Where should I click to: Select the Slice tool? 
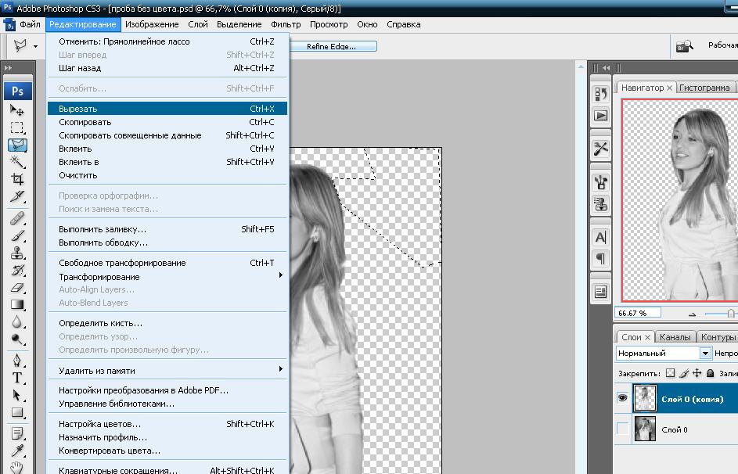pyautogui.click(x=17, y=196)
